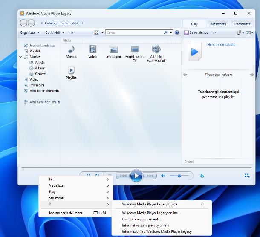Open the Organizza dropdown menu
The width and height of the screenshot is (260, 237).
(29, 32)
